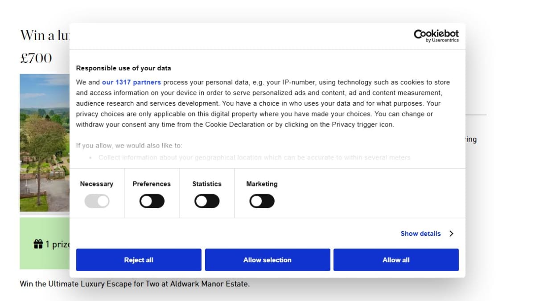Image resolution: width=535 pixels, height=301 pixels.
Task: Enable the Statistics cookie switch
Action: point(207,202)
